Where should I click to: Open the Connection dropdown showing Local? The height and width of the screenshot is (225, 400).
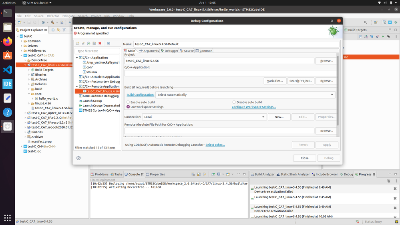pos(204,117)
